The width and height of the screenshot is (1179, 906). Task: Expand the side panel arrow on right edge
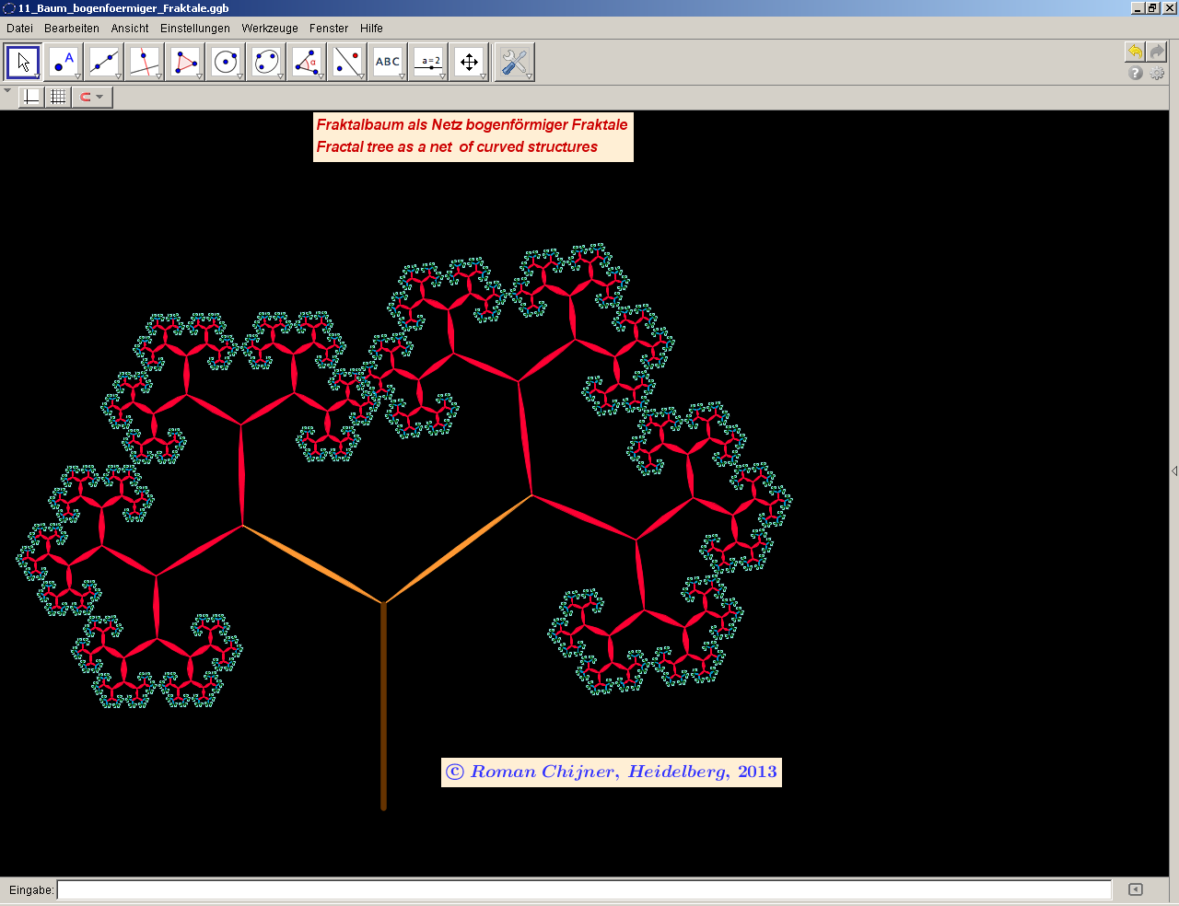click(x=1173, y=470)
